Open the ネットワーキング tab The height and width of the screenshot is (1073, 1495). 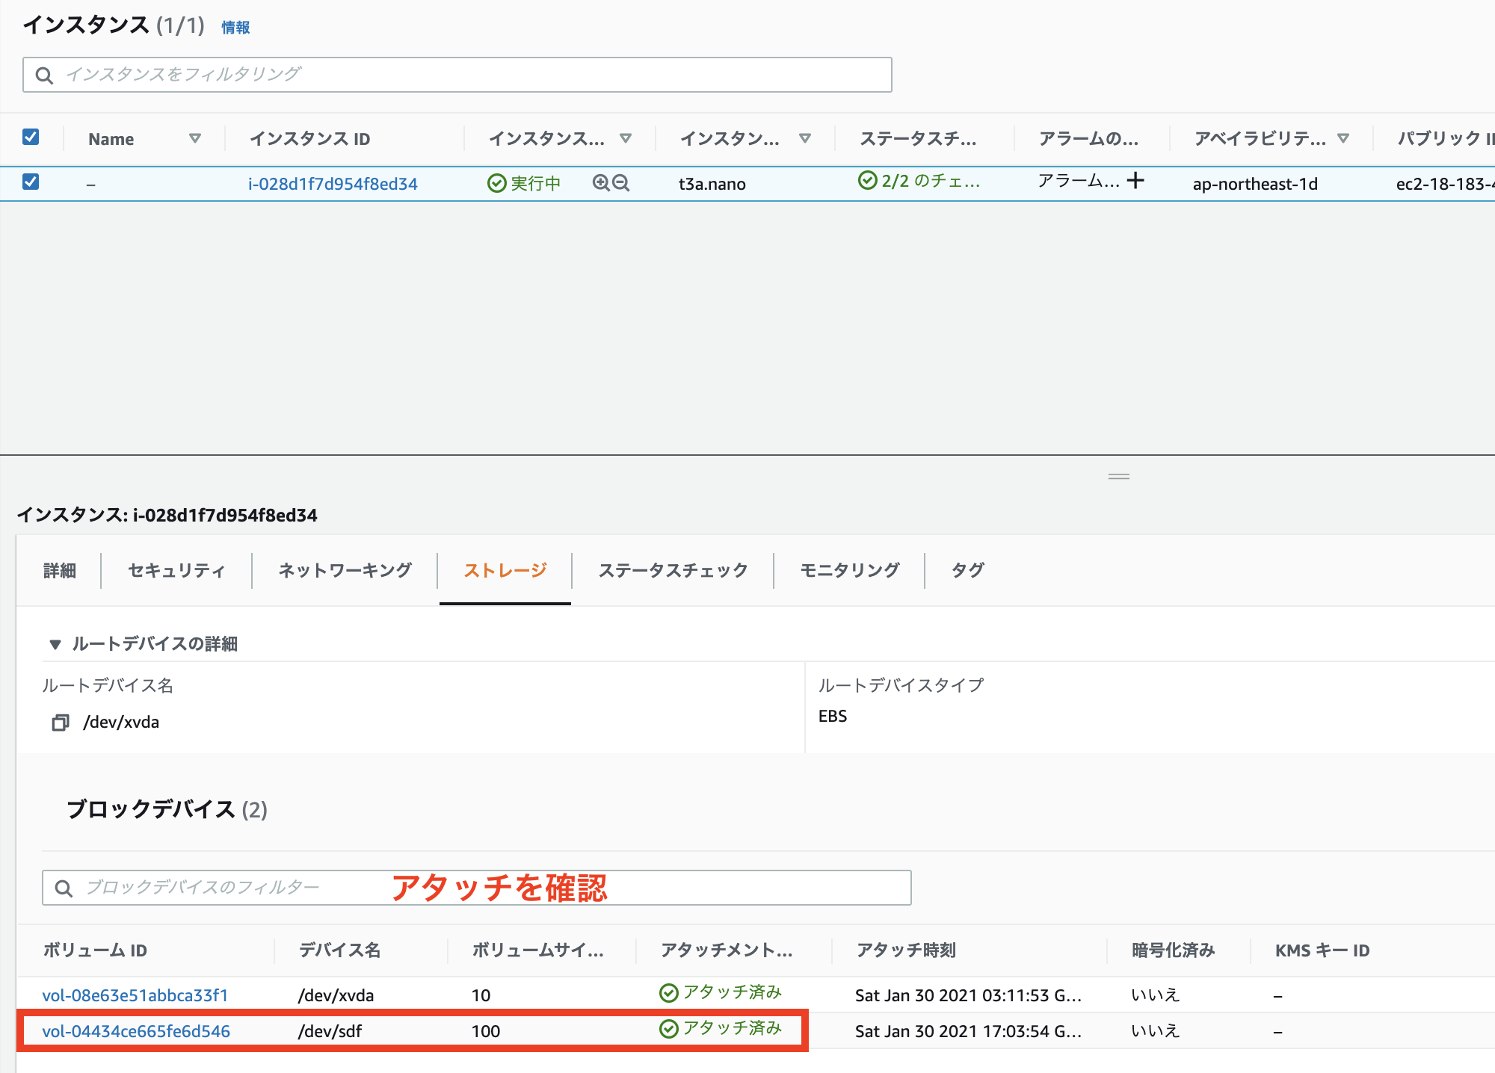(345, 571)
